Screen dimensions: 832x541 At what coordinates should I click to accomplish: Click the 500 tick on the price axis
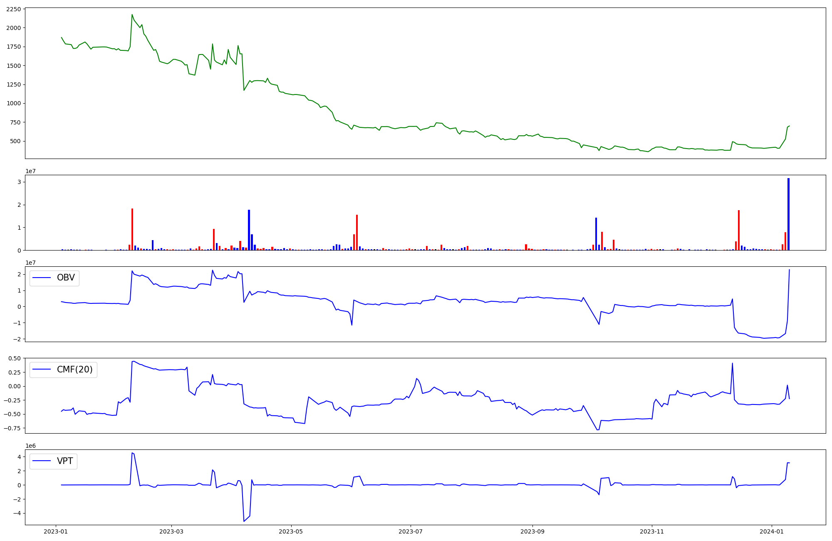[15, 141]
